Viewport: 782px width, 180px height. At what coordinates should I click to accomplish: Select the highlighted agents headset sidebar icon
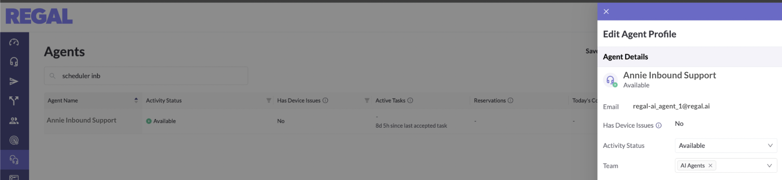click(14, 160)
